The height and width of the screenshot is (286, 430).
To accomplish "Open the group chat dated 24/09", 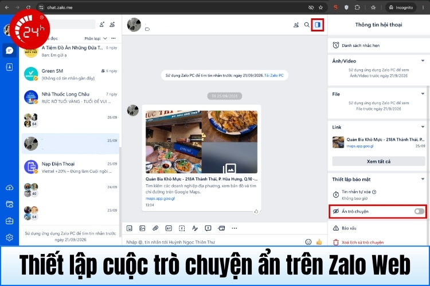I will point(70,190).
